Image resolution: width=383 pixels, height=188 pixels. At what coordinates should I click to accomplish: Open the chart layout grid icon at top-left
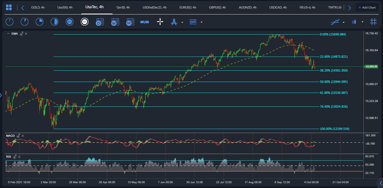pyautogui.click(x=9, y=7)
